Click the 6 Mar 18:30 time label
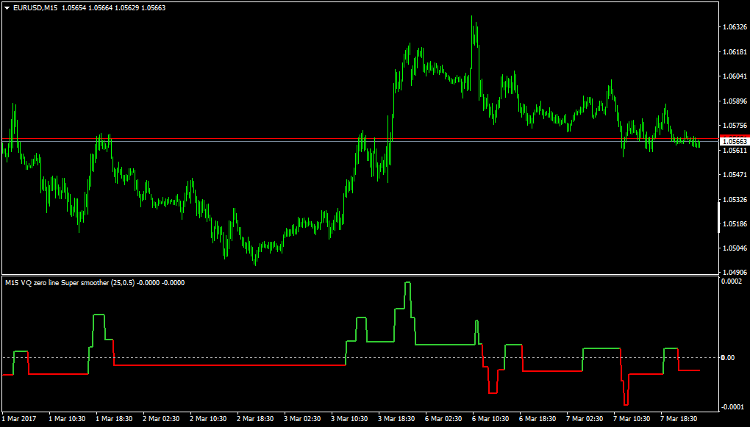Image resolution: width=750 pixels, height=427 pixels. [x=537, y=419]
